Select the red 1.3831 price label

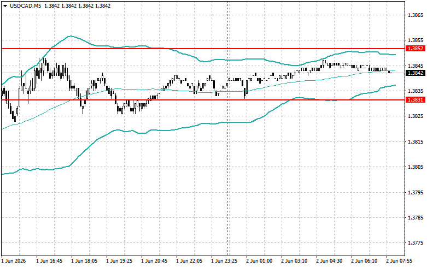(416, 100)
